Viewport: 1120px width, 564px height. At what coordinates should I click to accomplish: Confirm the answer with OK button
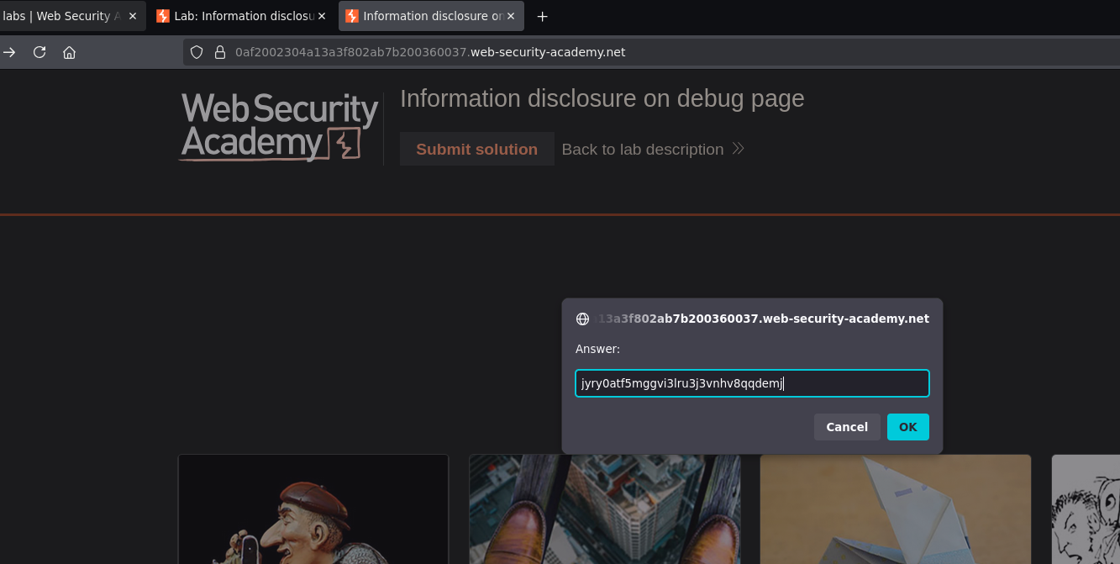(x=908, y=427)
